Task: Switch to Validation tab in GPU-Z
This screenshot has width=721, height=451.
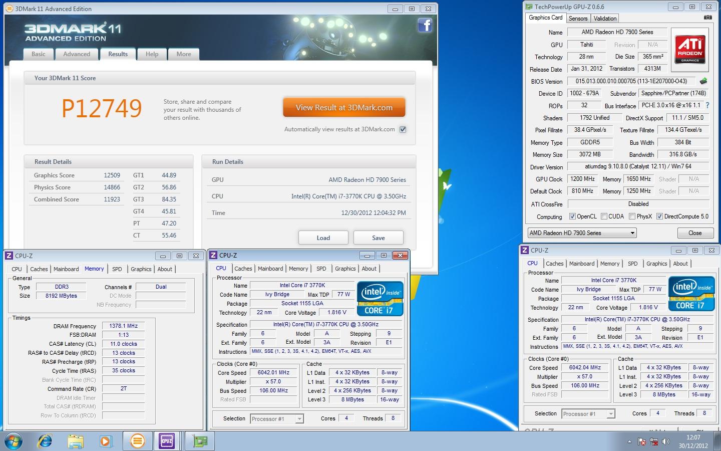Action: (605, 19)
